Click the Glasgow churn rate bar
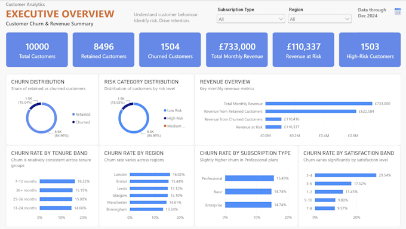 click(149, 196)
